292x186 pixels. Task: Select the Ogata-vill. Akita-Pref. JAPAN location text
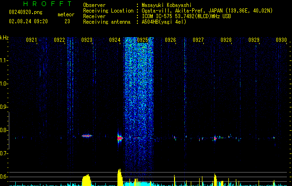(182, 11)
